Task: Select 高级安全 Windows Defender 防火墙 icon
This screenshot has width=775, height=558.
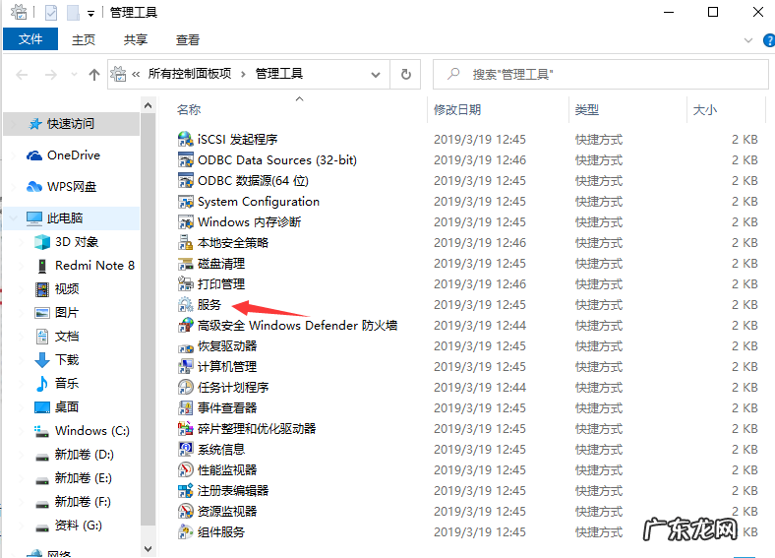Action: [185, 326]
